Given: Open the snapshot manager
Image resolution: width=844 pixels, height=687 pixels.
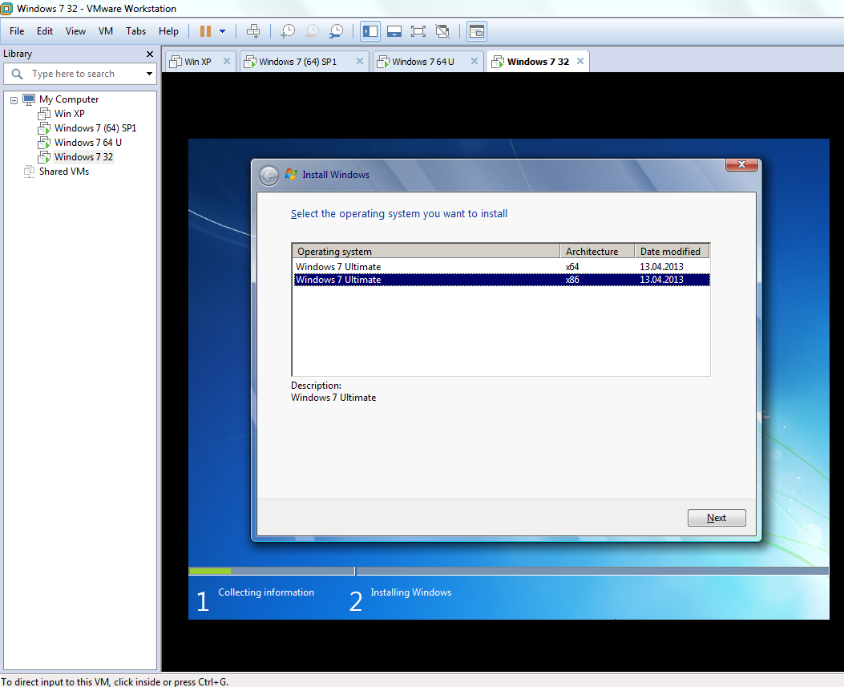Looking at the screenshot, I should click(336, 31).
